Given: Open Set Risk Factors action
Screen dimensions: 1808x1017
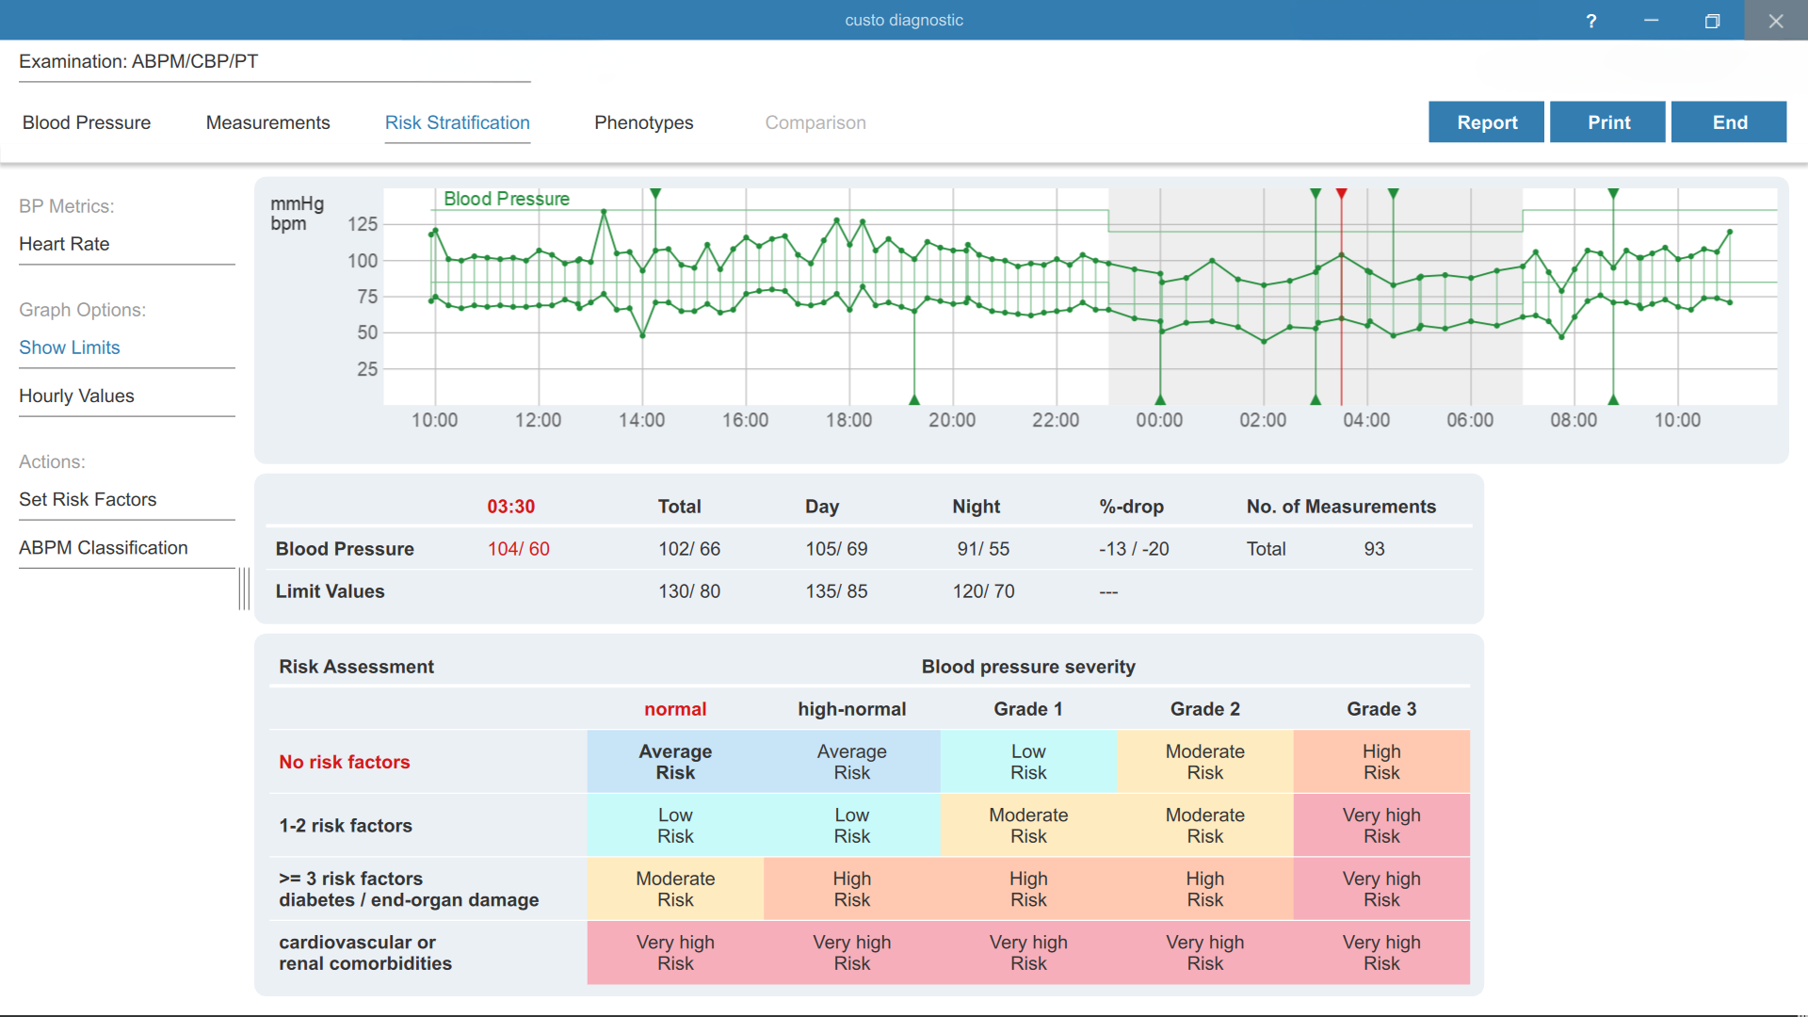Looking at the screenshot, I should (x=88, y=499).
